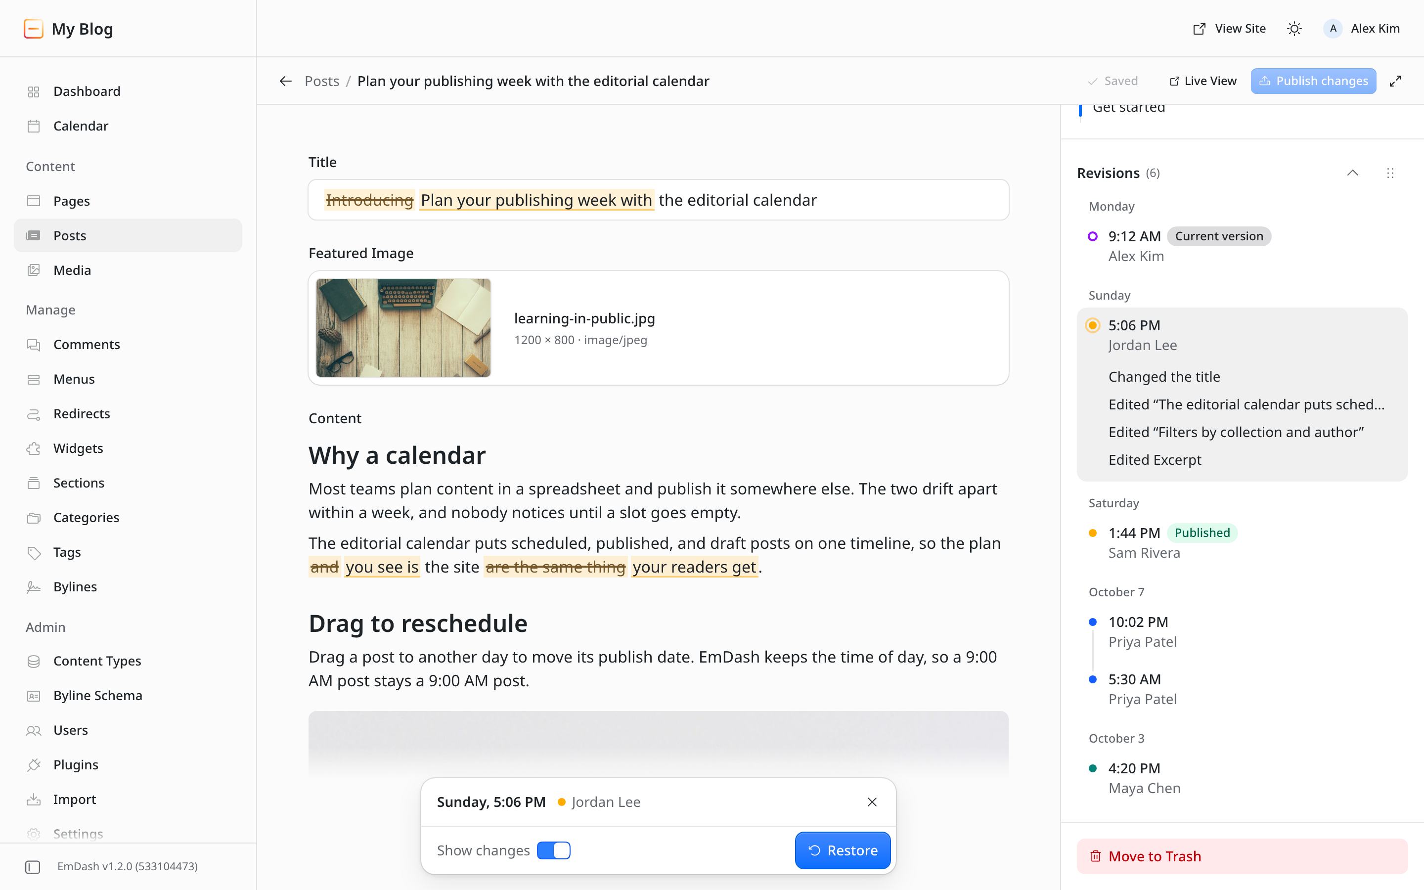Viewport: 1424px width, 890px height.
Task: Collapse the Revisions section chevron
Action: pos(1352,173)
